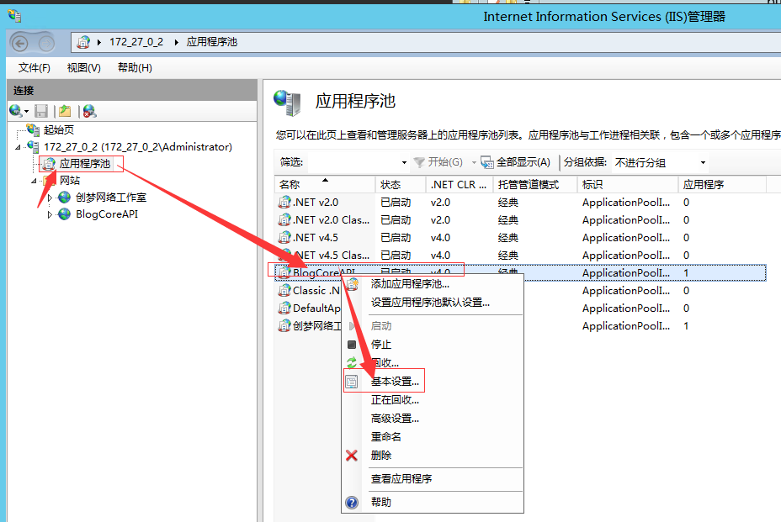This screenshot has width=781, height=522.
Task: Click the back navigation arrow button
Action: pyautogui.click(x=20, y=44)
